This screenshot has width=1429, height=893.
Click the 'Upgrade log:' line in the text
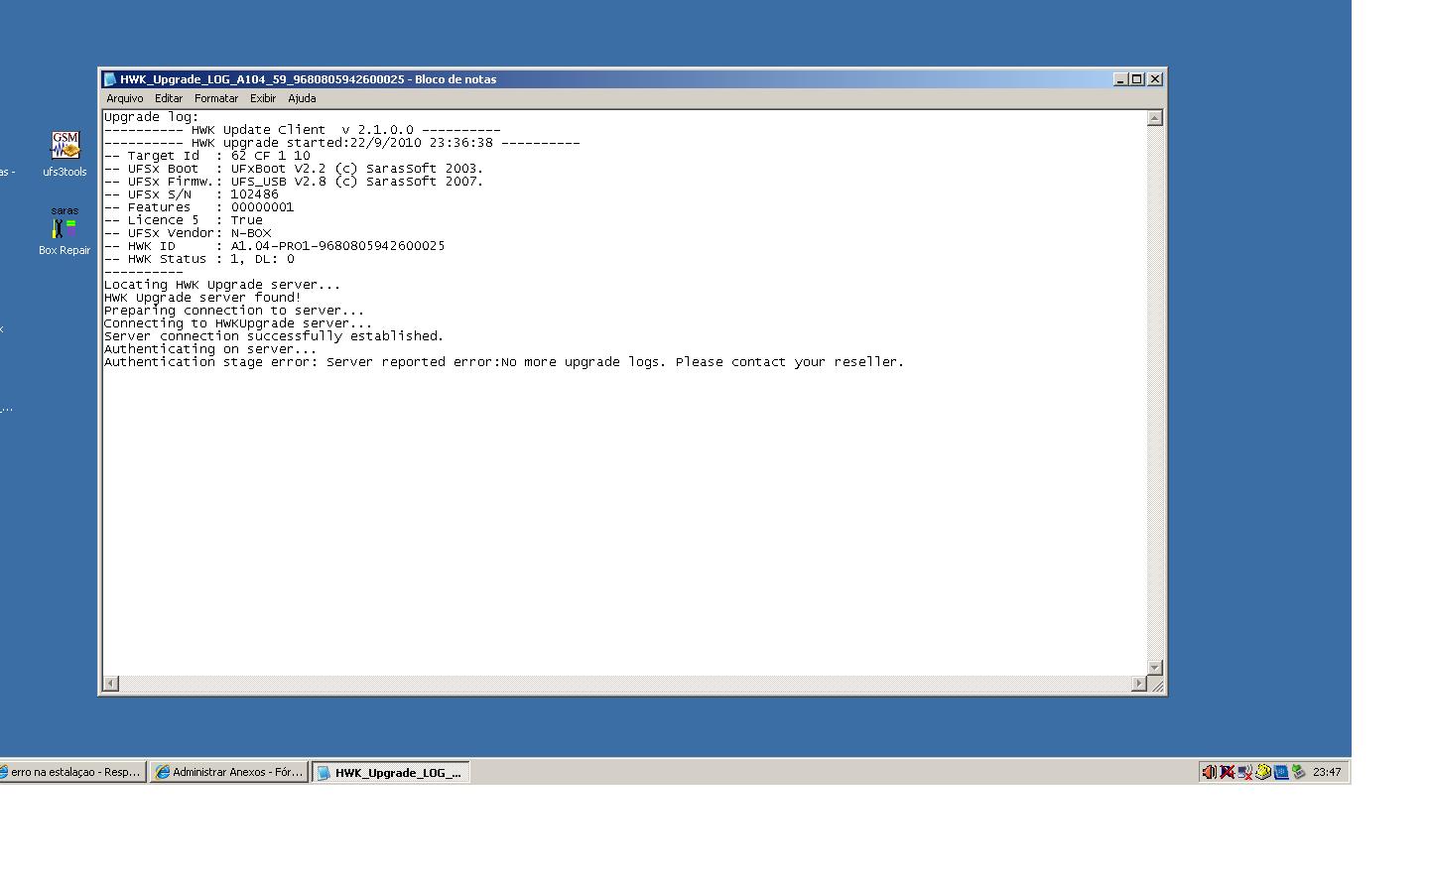(x=152, y=117)
